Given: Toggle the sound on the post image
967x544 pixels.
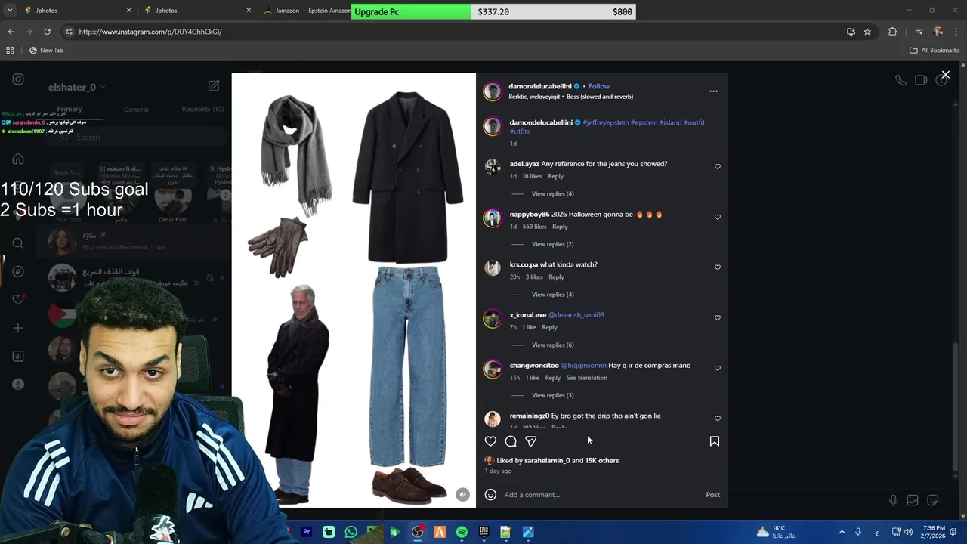Looking at the screenshot, I should [x=463, y=495].
